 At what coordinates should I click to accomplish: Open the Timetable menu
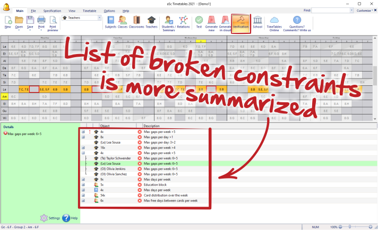(x=89, y=11)
